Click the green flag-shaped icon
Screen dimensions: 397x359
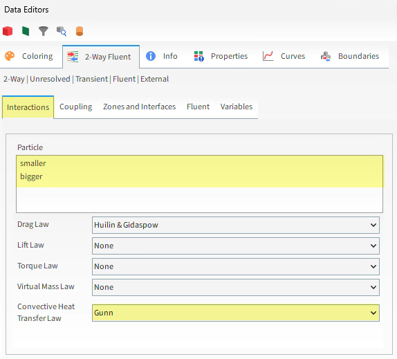click(x=26, y=31)
